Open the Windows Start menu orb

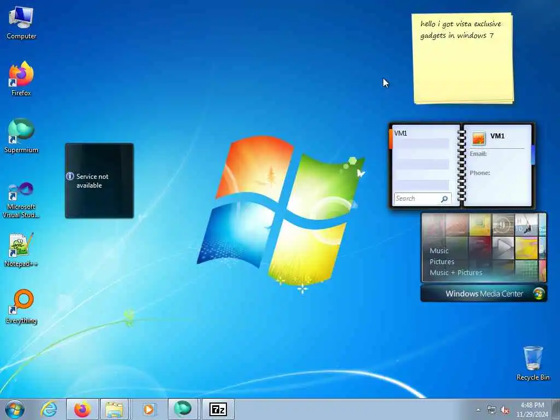pos(15,409)
